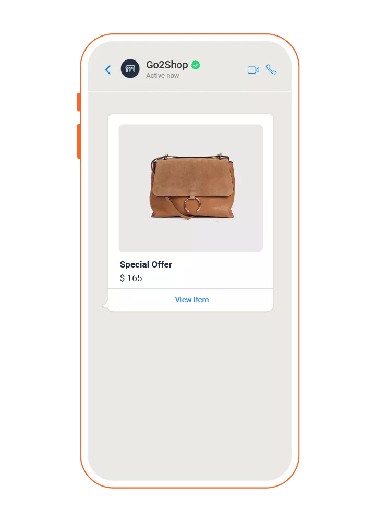
Task: Go back using the blue chevron arrow
Action: pos(108,70)
